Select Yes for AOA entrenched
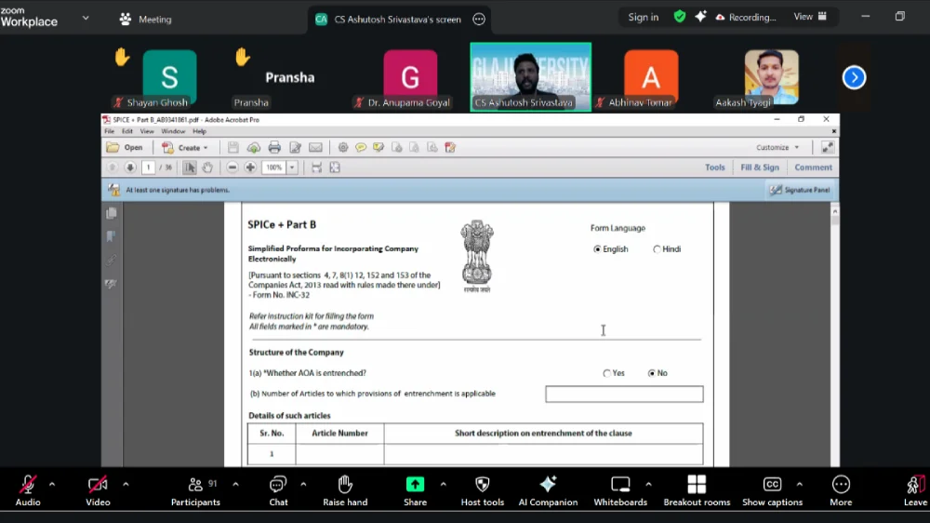 click(607, 373)
